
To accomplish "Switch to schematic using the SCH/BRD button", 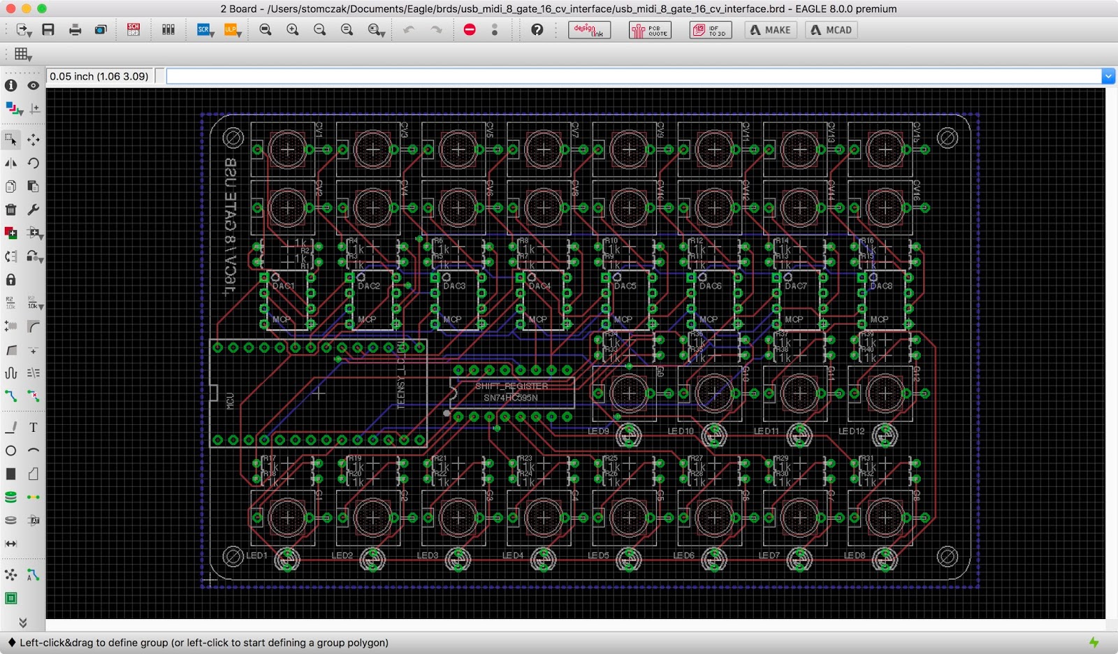I will (x=133, y=29).
